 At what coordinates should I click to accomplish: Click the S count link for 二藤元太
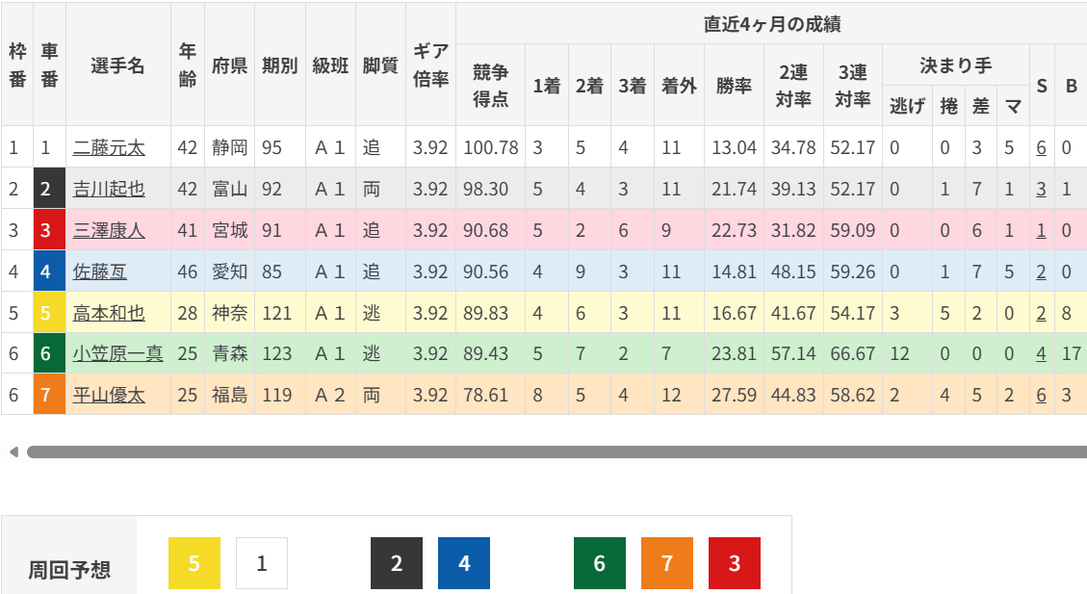pos(1041,148)
